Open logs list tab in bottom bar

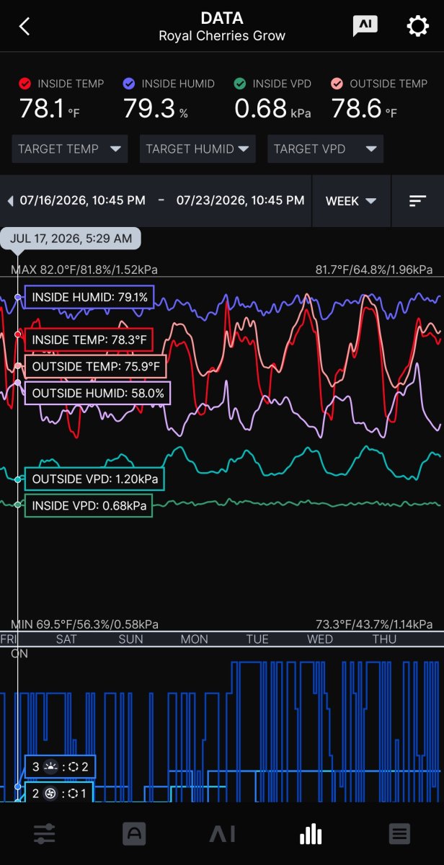399,834
